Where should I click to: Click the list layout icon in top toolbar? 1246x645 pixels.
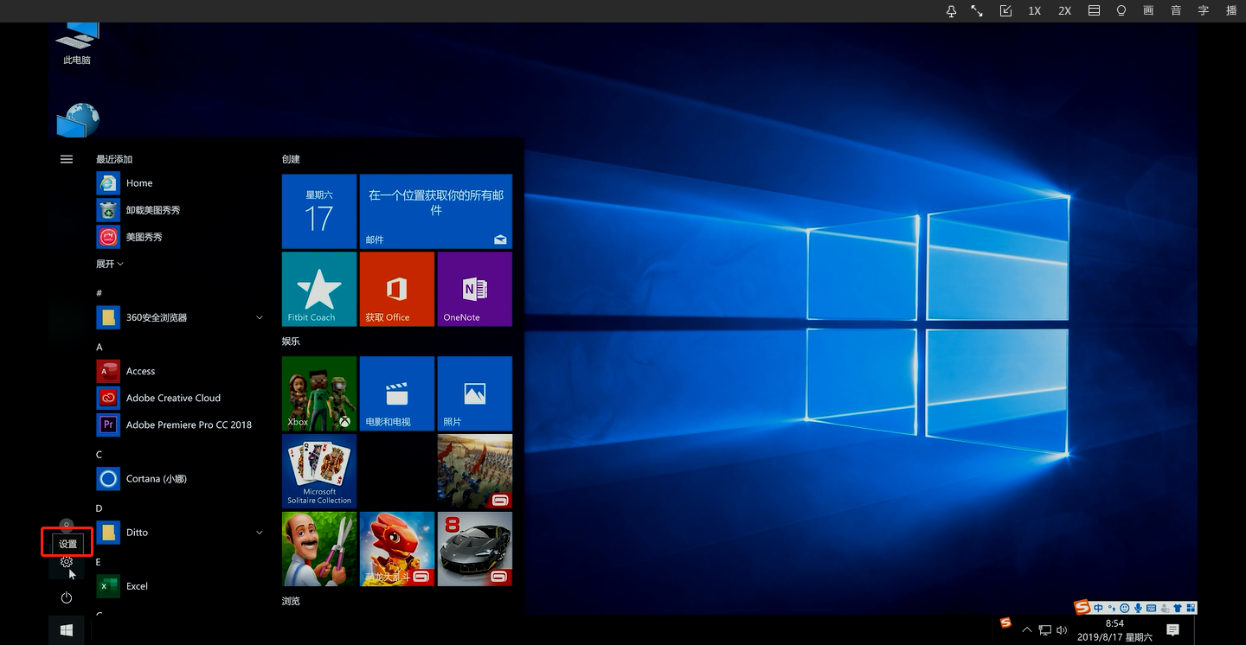1094,11
